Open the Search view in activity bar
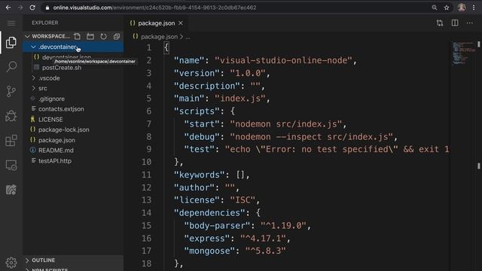The image size is (482, 271). tap(11, 67)
